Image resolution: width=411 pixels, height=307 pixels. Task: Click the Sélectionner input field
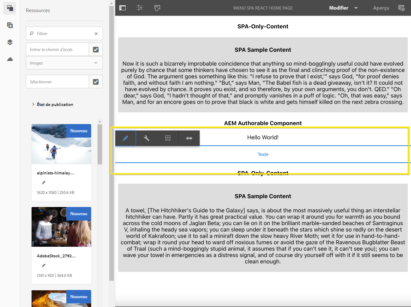click(57, 82)
